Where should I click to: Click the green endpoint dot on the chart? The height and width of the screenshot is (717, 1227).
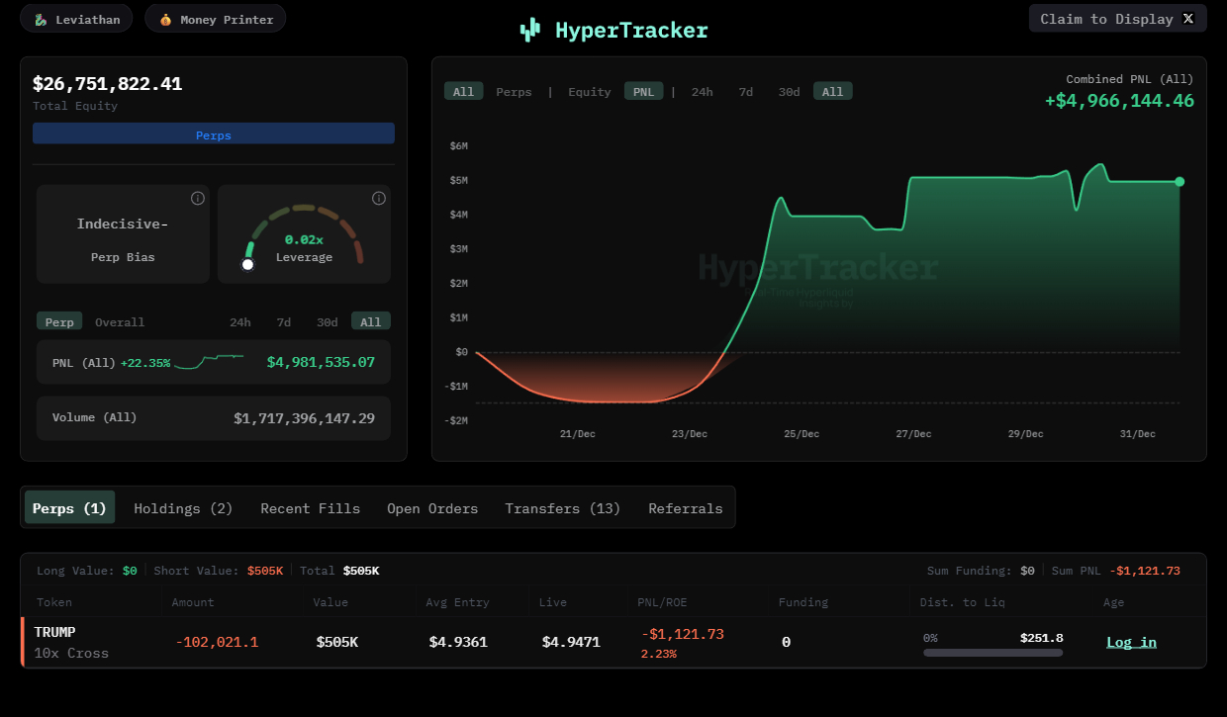[x=1180, y=182]
